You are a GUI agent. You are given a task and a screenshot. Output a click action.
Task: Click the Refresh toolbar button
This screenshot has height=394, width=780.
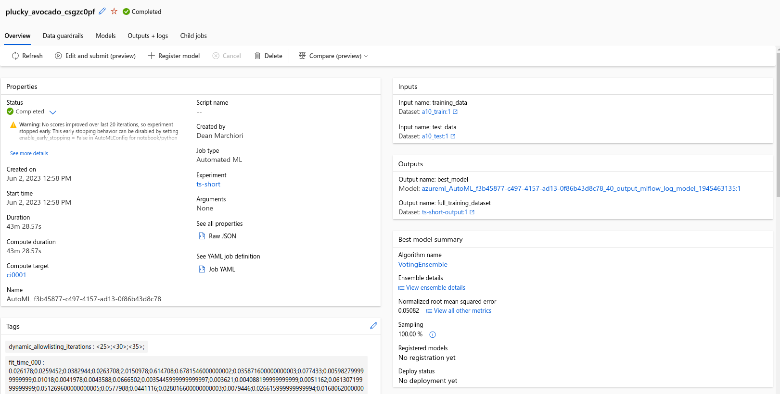pyautogui.click(x=27, y=56)
